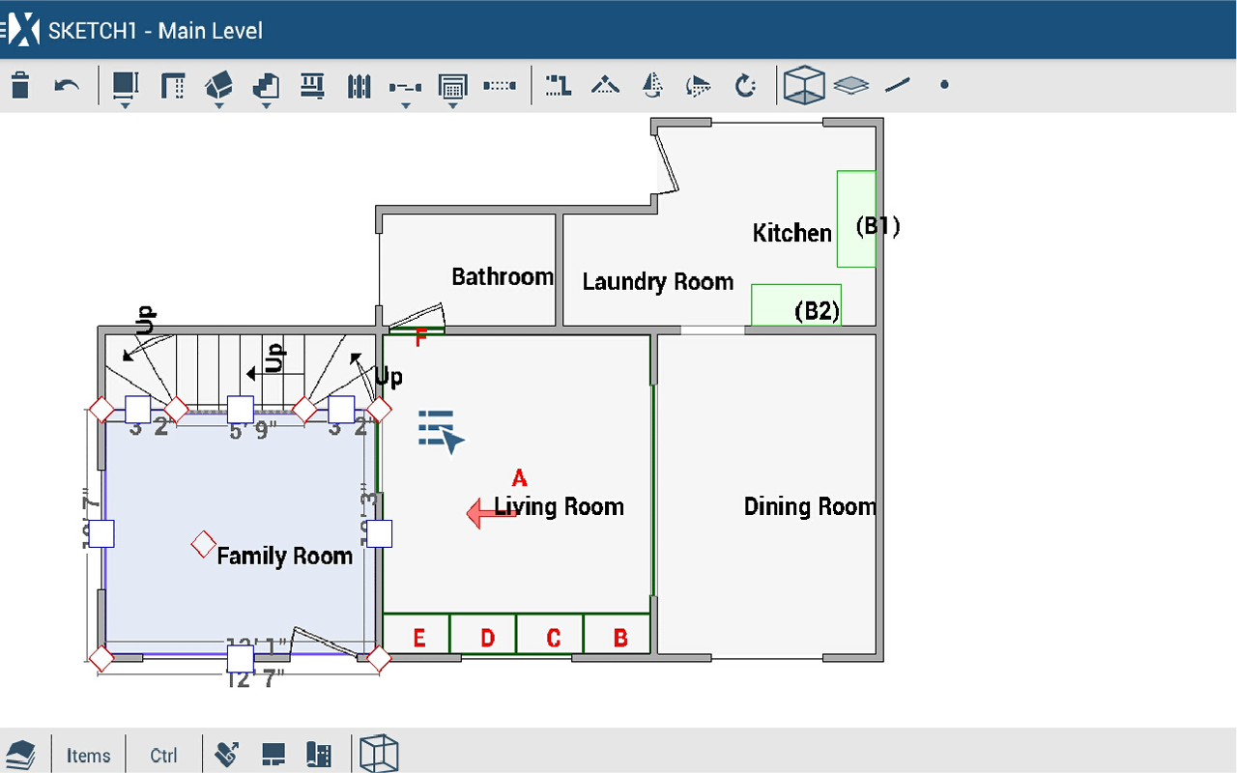Select the (B1) cabinet block
The height and width of the screenshot is (773, 1237).
856,219
